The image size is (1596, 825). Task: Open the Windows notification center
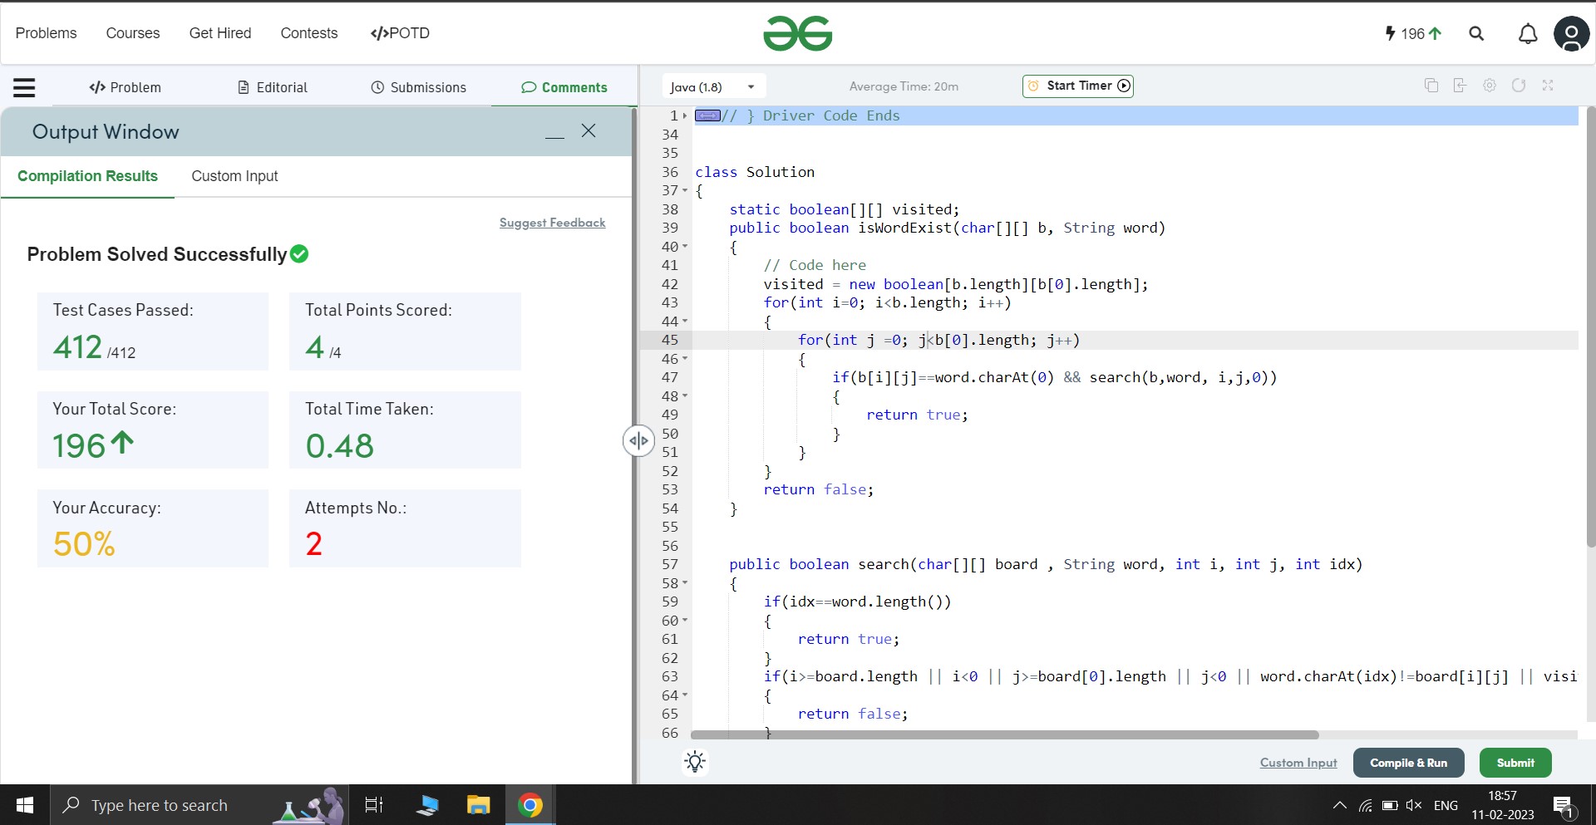pos(1564,806)
